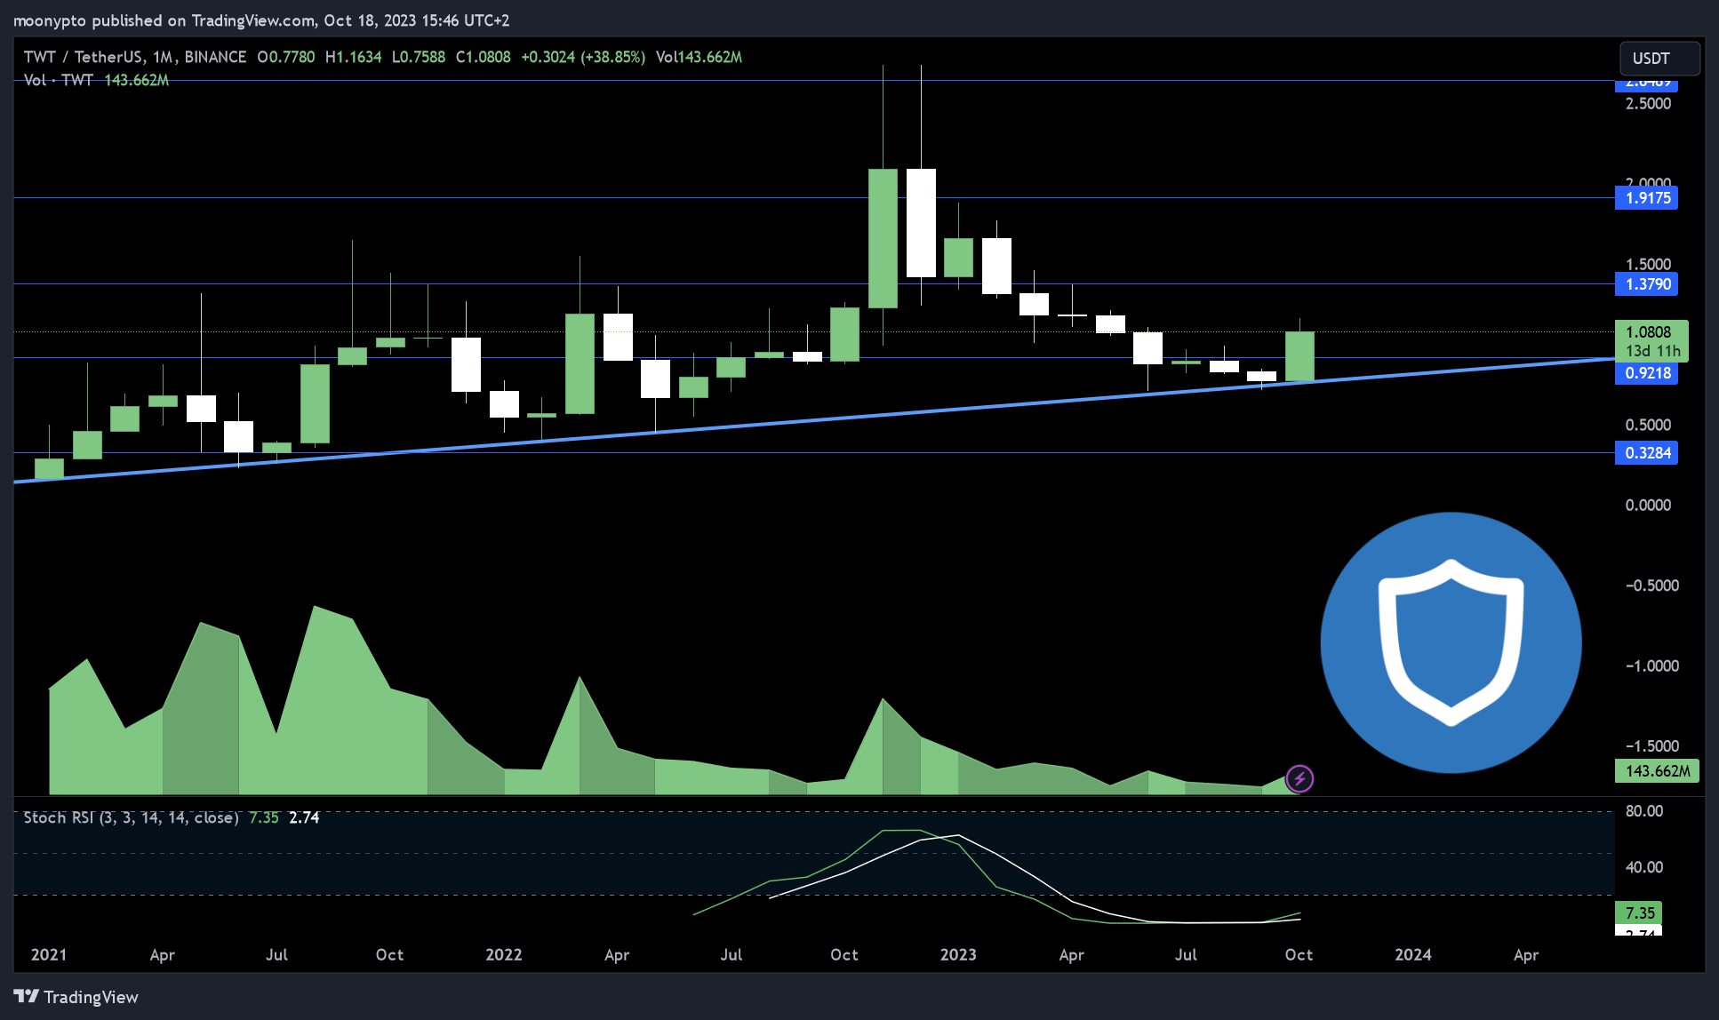Screen dimensions: 1719x1020
Task: Open the USDT currency selector
Action: pos(1659,59)
